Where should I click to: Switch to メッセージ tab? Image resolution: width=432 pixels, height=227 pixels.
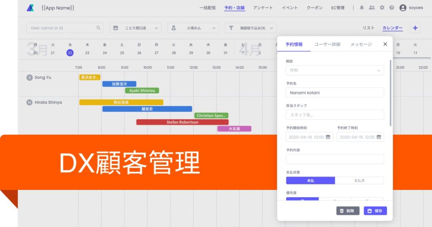[361, 44]
